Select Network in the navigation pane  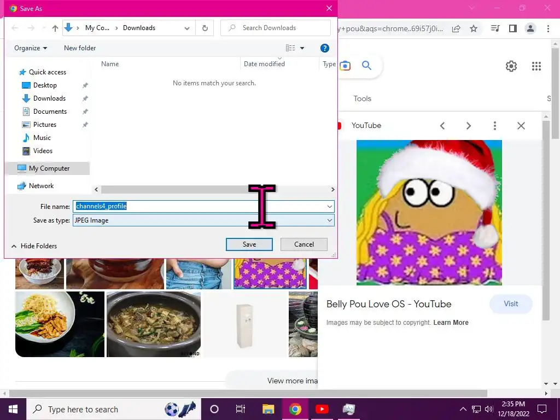[x=41, y=186]
